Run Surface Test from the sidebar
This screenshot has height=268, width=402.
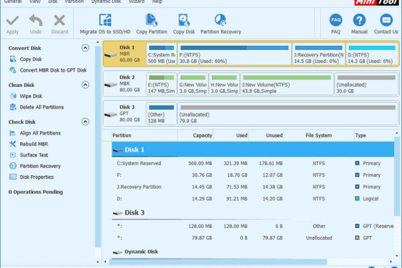coord(34,155)
